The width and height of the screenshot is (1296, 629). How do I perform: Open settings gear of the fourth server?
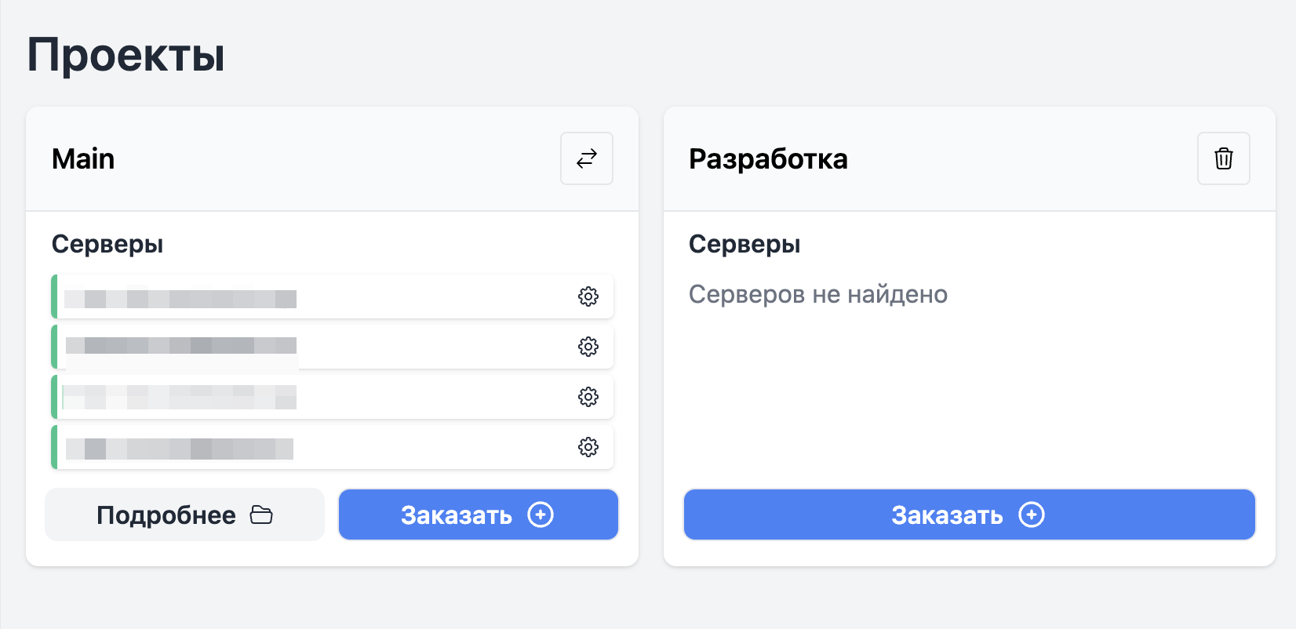tap(588, 447)
